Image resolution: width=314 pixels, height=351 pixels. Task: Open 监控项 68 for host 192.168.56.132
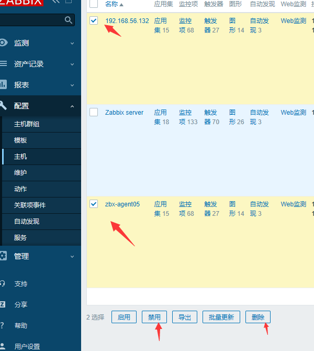pyautogui.click(x=185, y=25)
